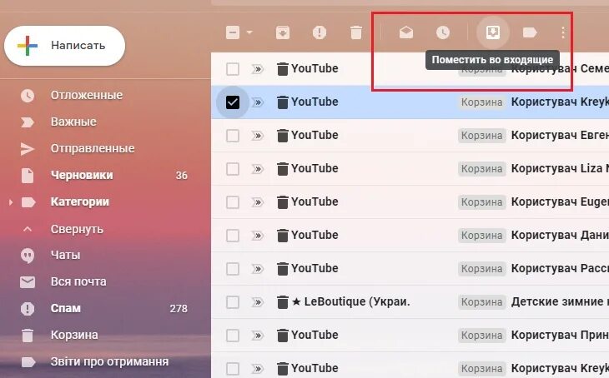Viewport: 609px width, 378px height.
Task: Click the Snooze clock toolbar icon
Action: point(443,32)
